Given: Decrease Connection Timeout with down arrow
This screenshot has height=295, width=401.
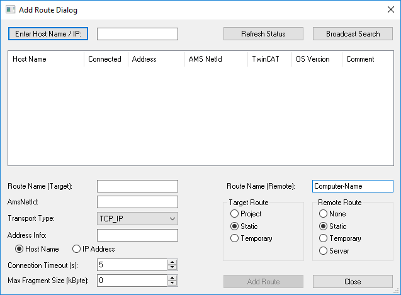Looking at the screenshot, I should tap(172, 267).
